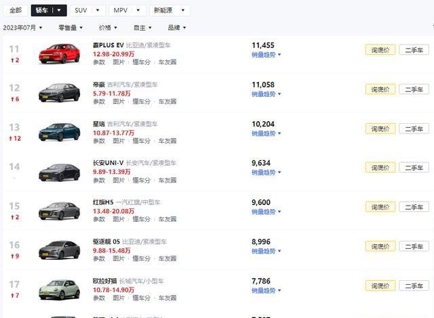
Task: Open 参数 link for 驱逐舰 05
Action: pos(99,258)
